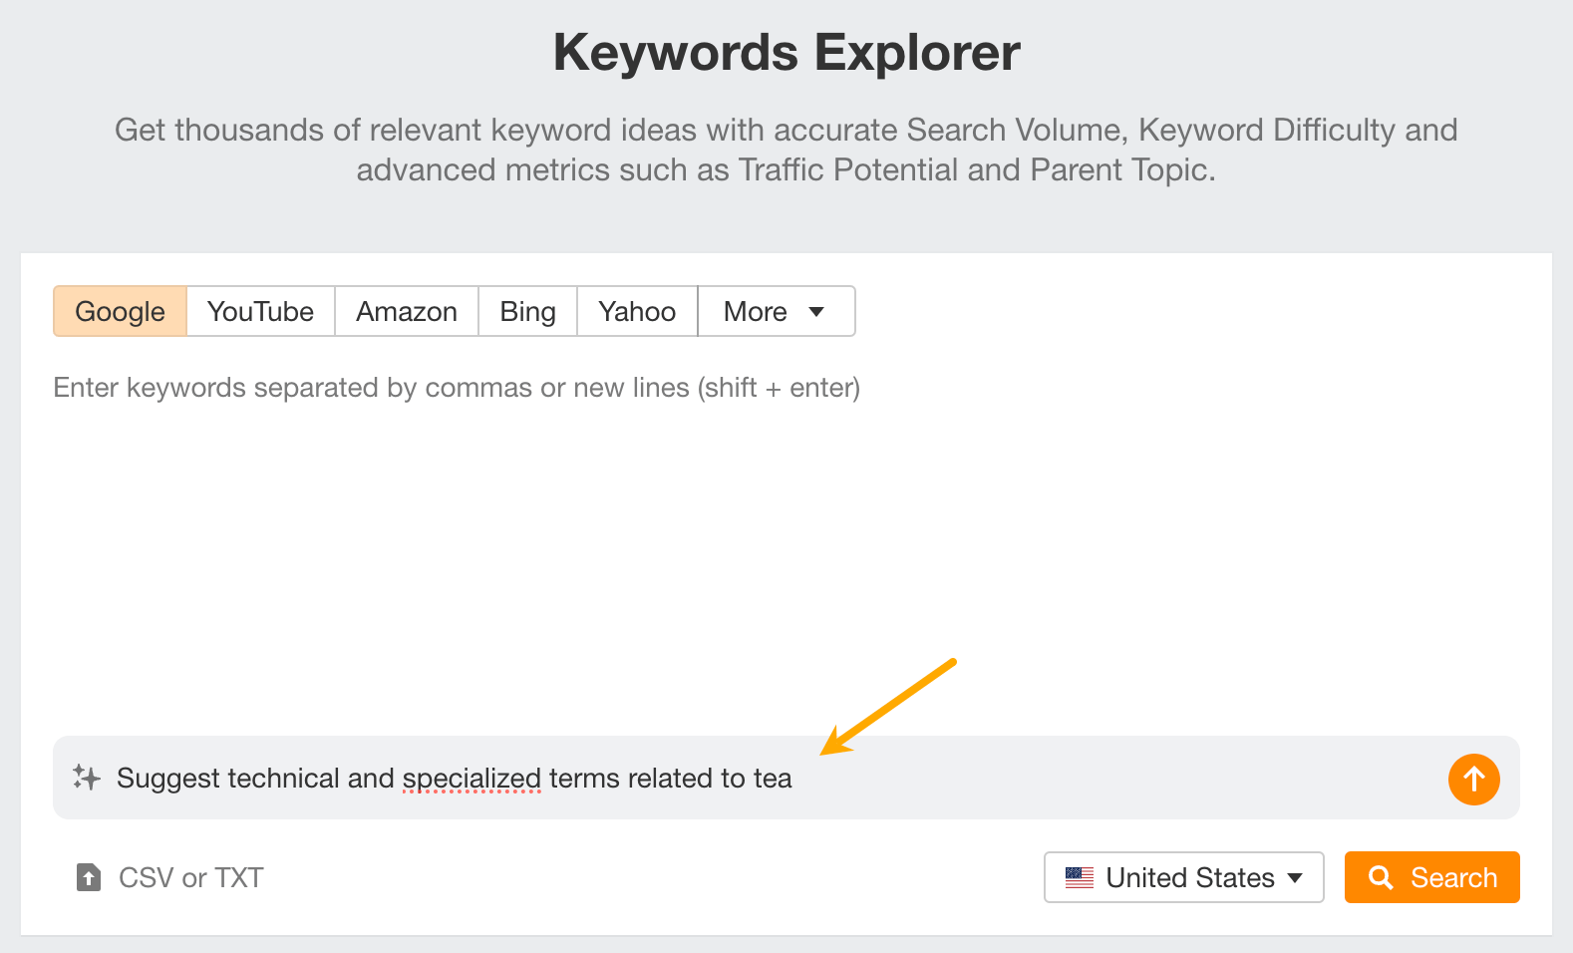Screen dimensions: 1573x953
Task: Select the Google tab
Action: pyautogui.click(x=119, y=311)
